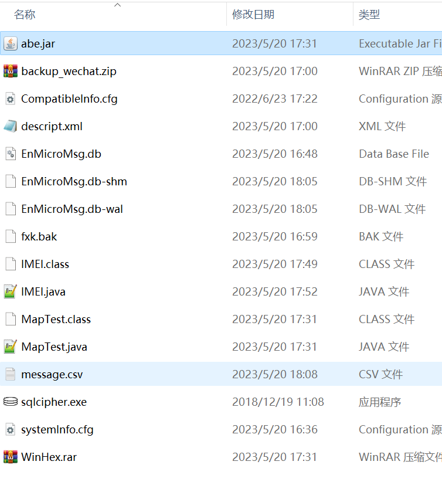Click the CompatibleInfo.cfg gear icon
Screen dimensions: 442x492
coord(11,99)
